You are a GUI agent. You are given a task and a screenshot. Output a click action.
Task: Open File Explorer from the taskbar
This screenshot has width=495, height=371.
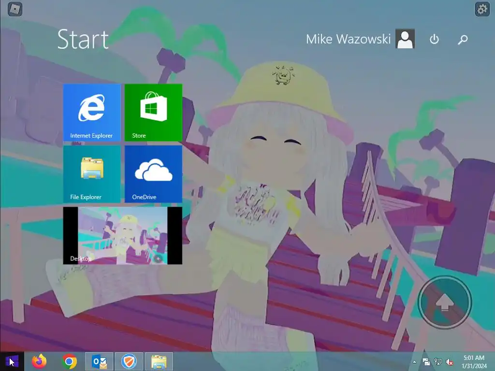(159, 361)
